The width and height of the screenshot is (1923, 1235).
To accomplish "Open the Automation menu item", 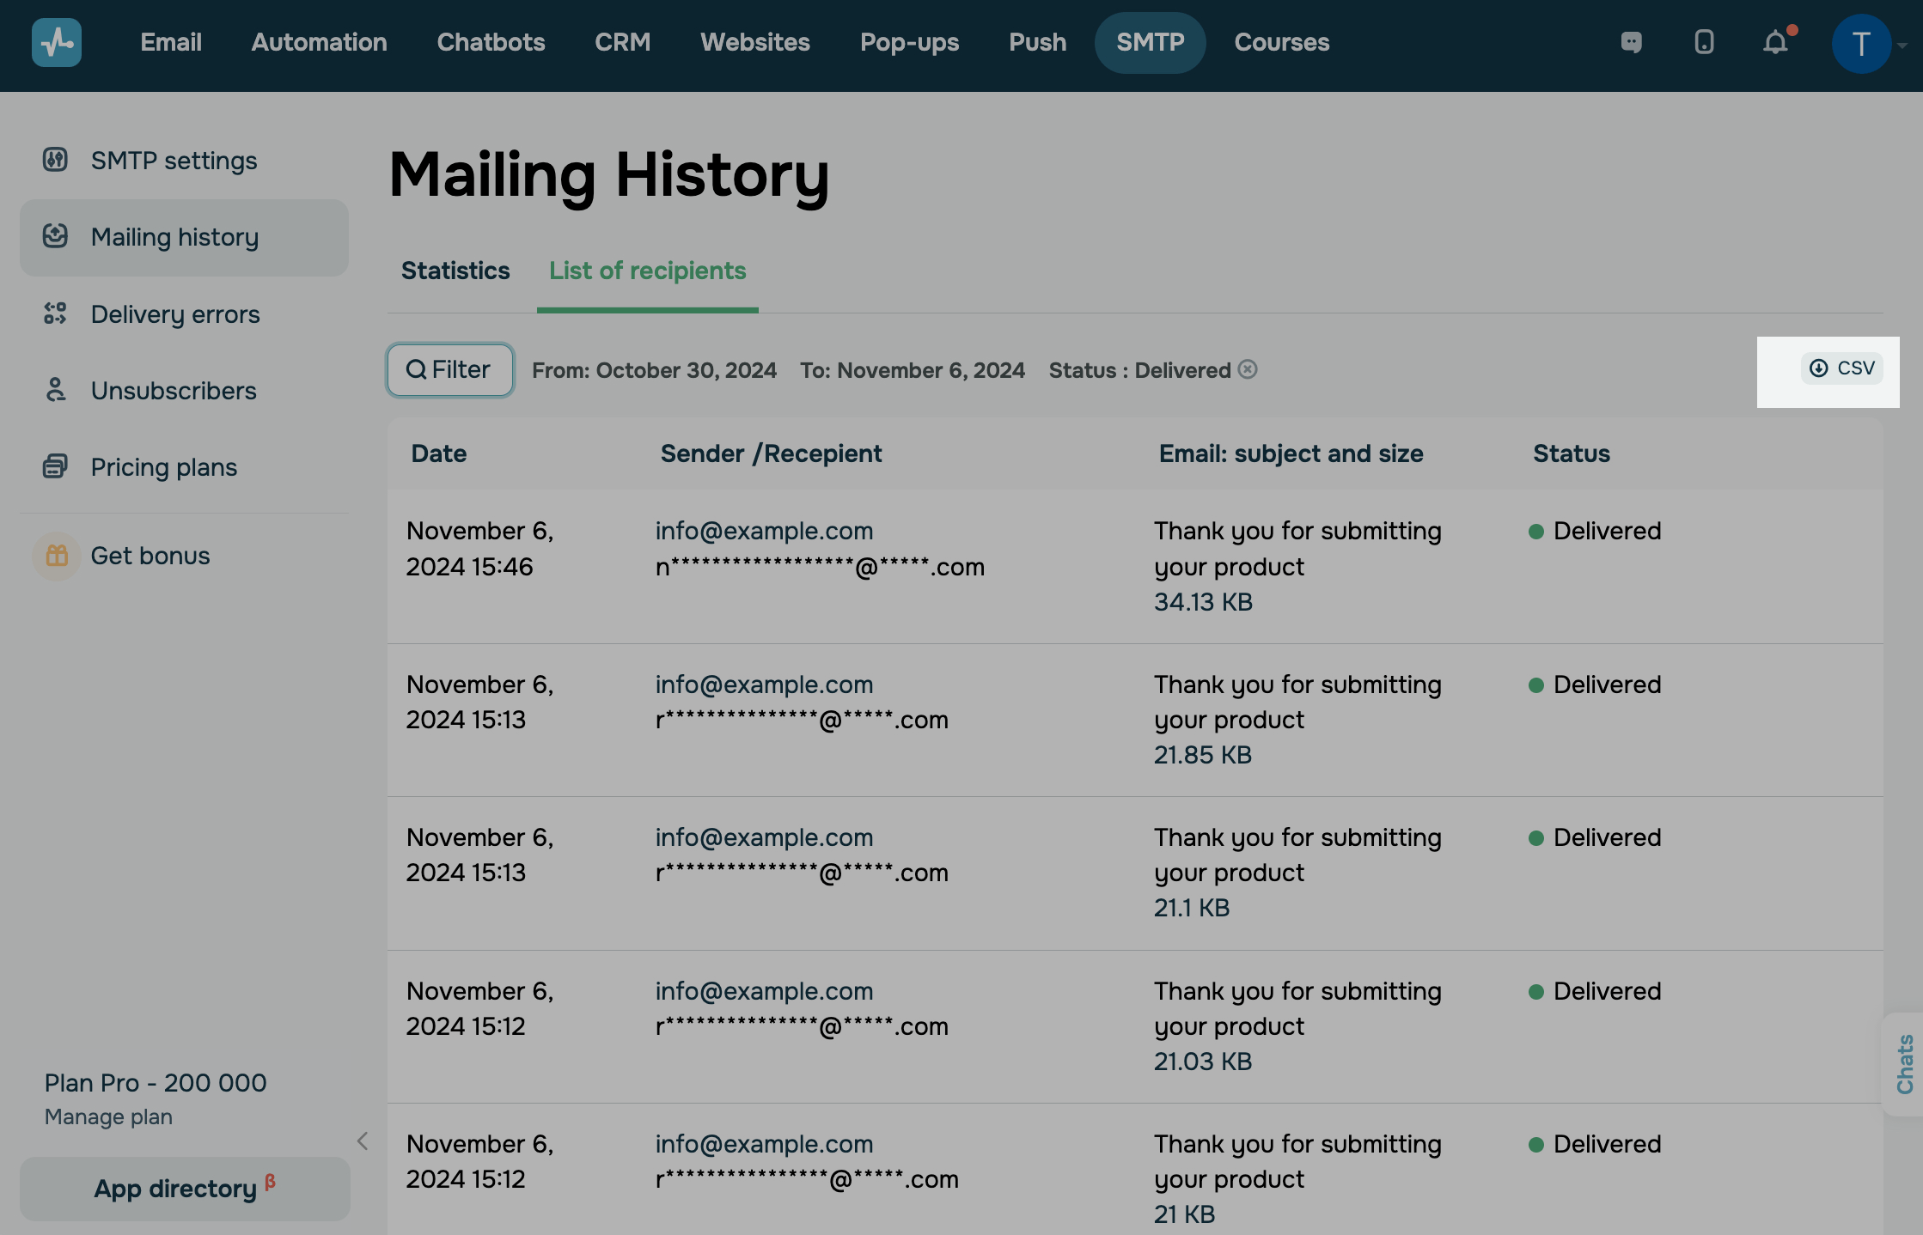I will pos(319,42).
